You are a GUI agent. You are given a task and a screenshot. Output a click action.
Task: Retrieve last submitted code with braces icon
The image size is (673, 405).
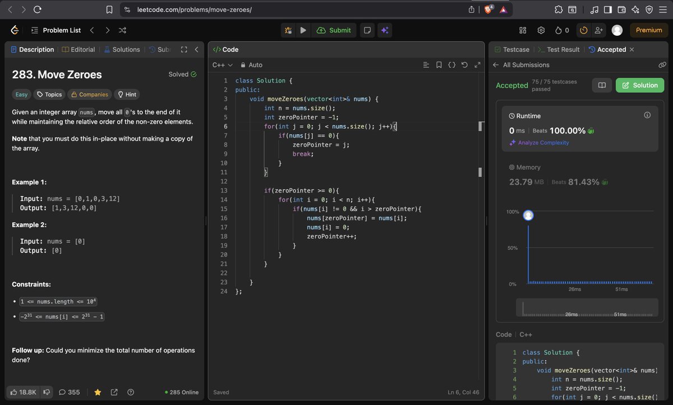tap(451, 65)
